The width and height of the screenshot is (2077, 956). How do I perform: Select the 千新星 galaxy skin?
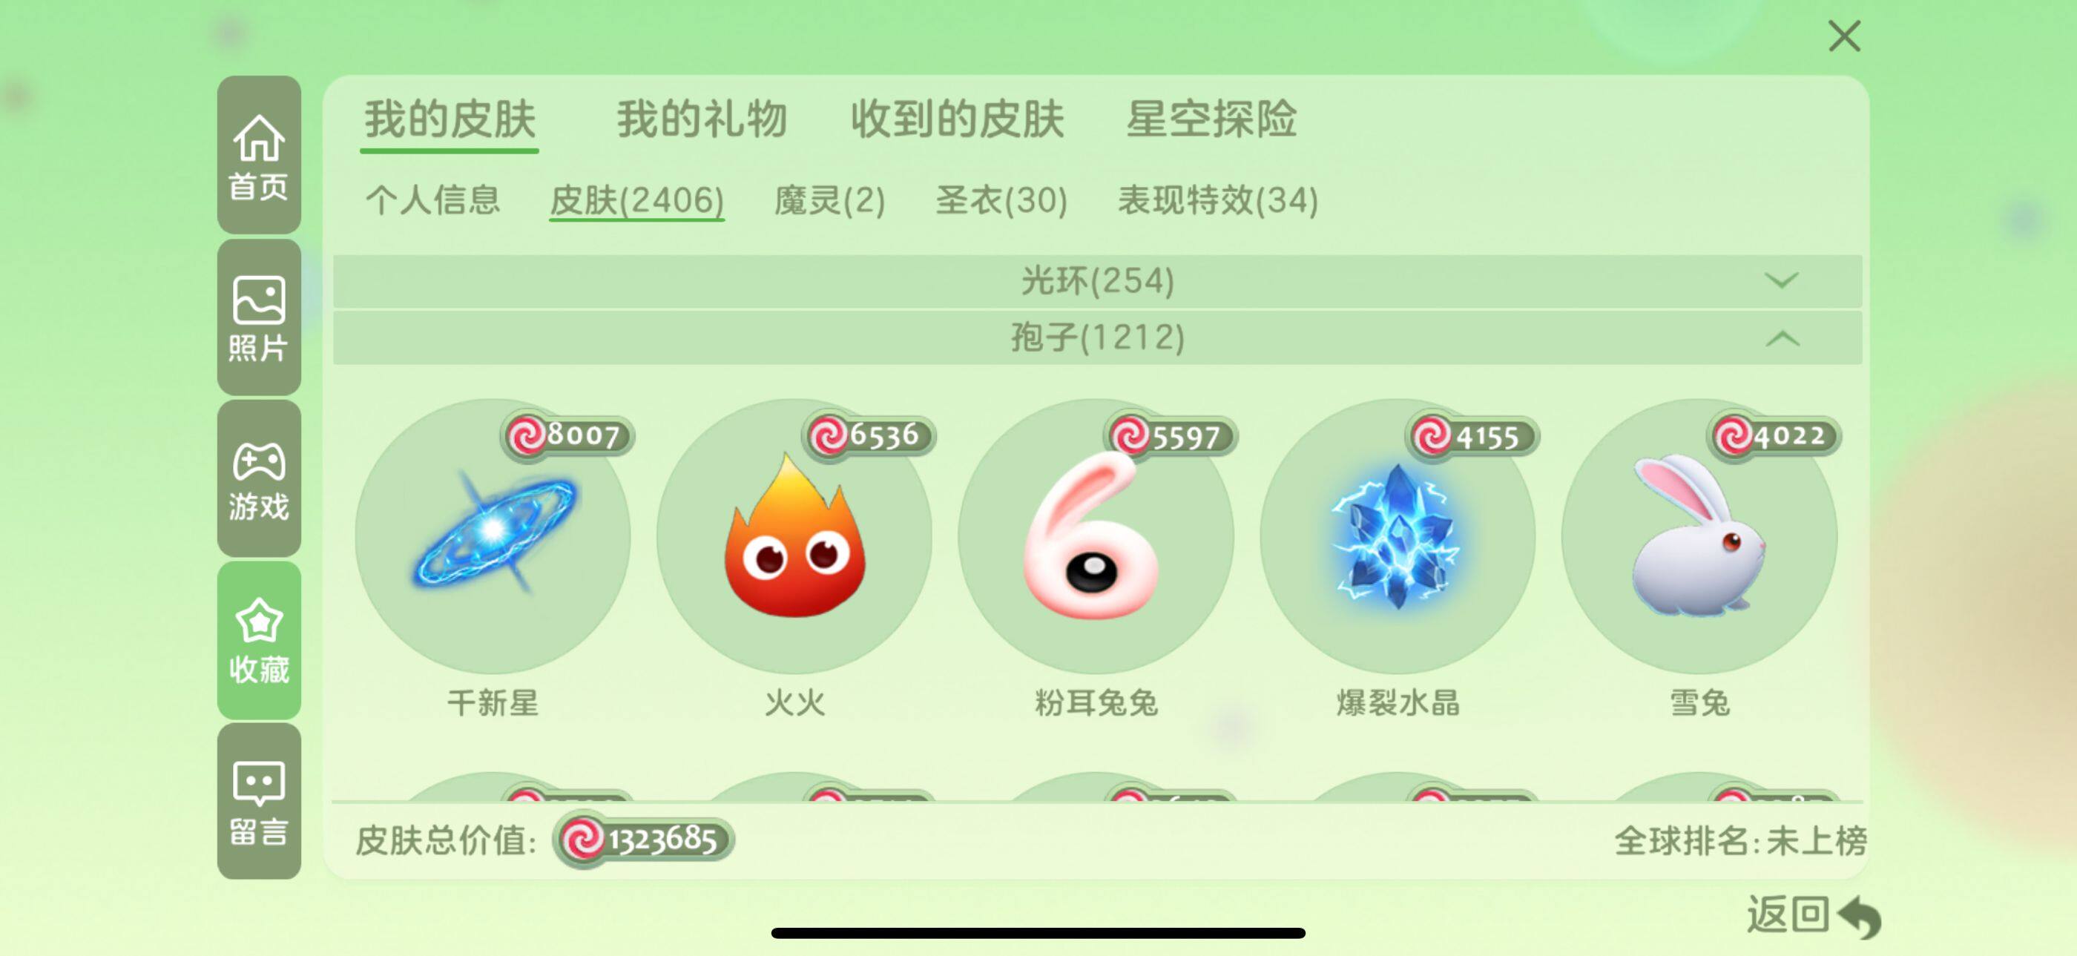(x=493, y=537)
